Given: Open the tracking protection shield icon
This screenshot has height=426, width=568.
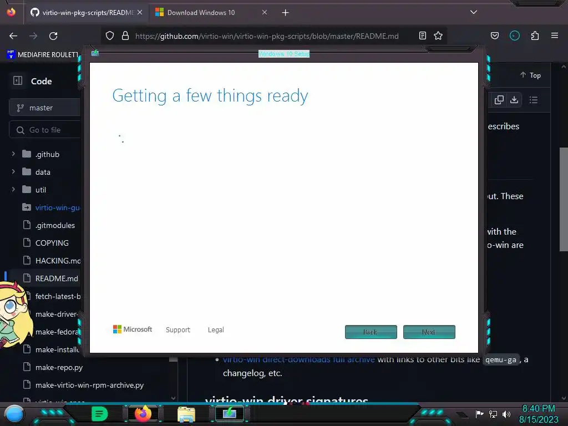Looking at the screenshot, I should tap(110, 36).
